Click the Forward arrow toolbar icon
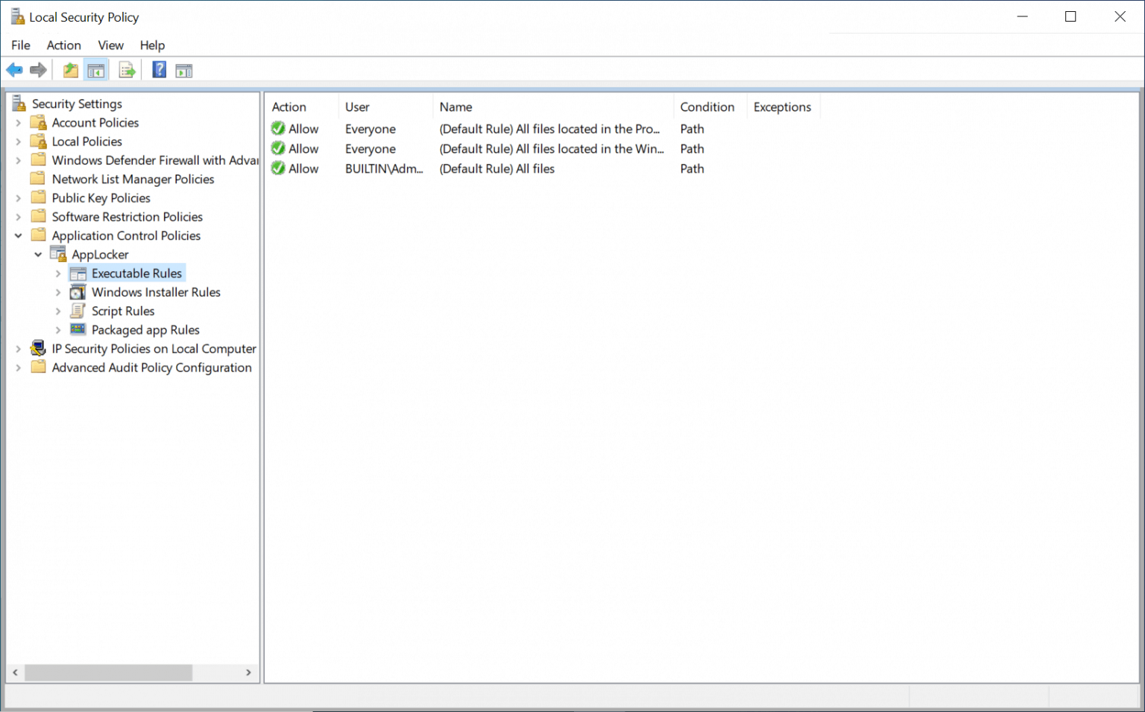1145x712 pixels. tap(38, 70)
